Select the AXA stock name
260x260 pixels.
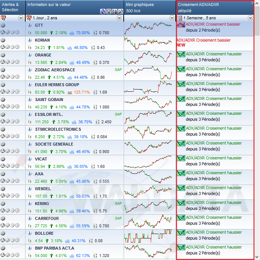click(x=39, y=174)
